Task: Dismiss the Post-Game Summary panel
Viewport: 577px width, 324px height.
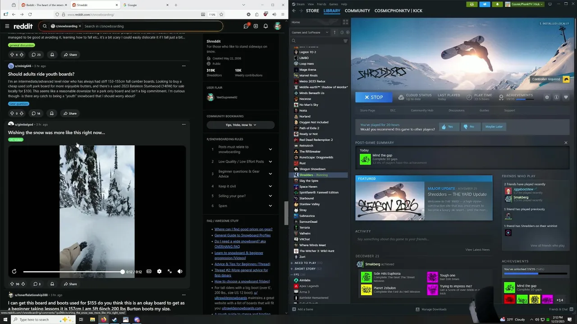Action: pos(566,143)
